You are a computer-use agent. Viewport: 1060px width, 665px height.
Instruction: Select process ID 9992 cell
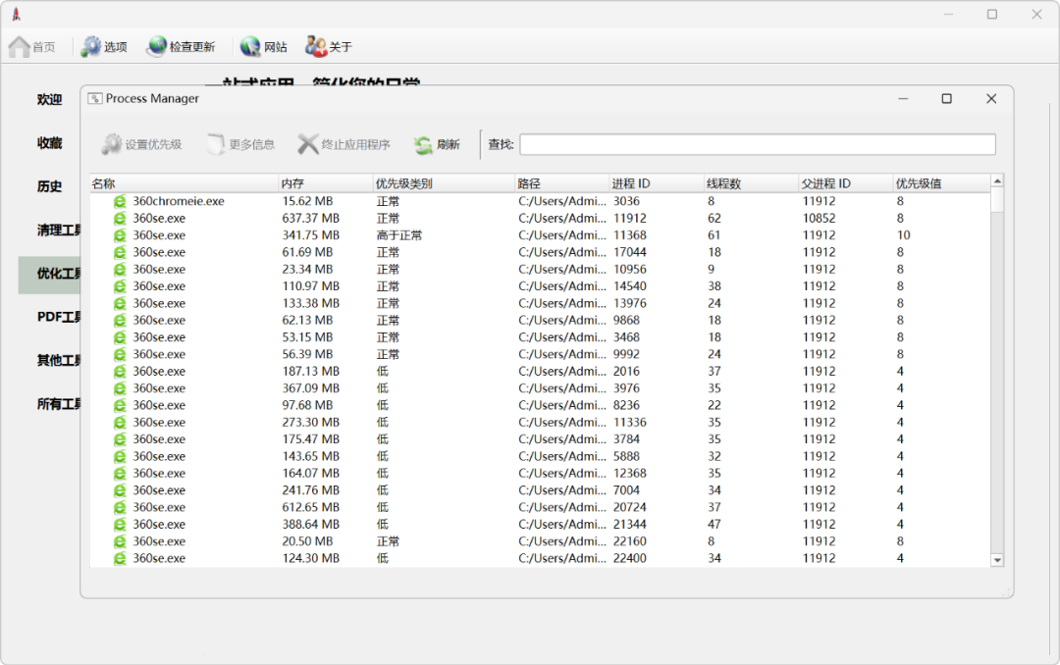click(x=626, y=354)
